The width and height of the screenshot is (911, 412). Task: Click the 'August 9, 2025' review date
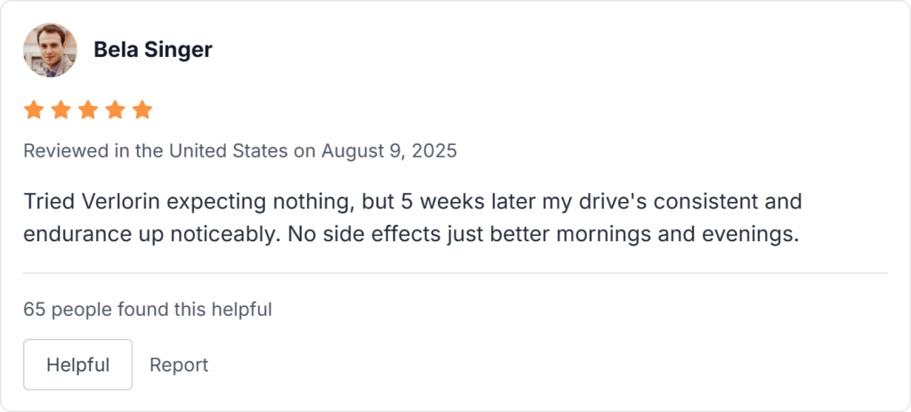[389, 150]
